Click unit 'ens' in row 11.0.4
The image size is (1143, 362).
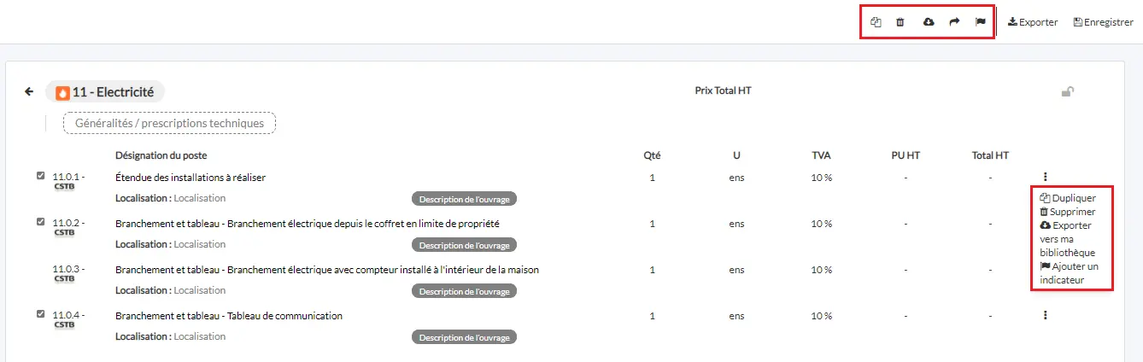pyautogui.click(x=736, y=316)
